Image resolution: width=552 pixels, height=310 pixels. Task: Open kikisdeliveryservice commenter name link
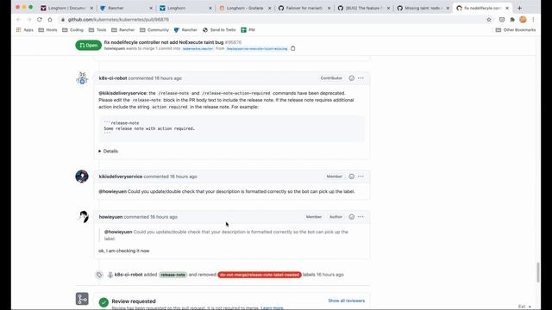tap(121, 177)
